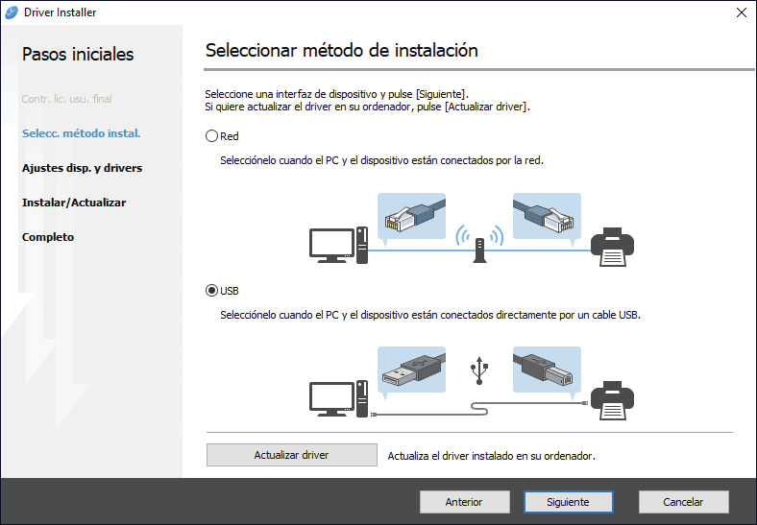Click the PC icon in network diagram

[x=338, y=244]
